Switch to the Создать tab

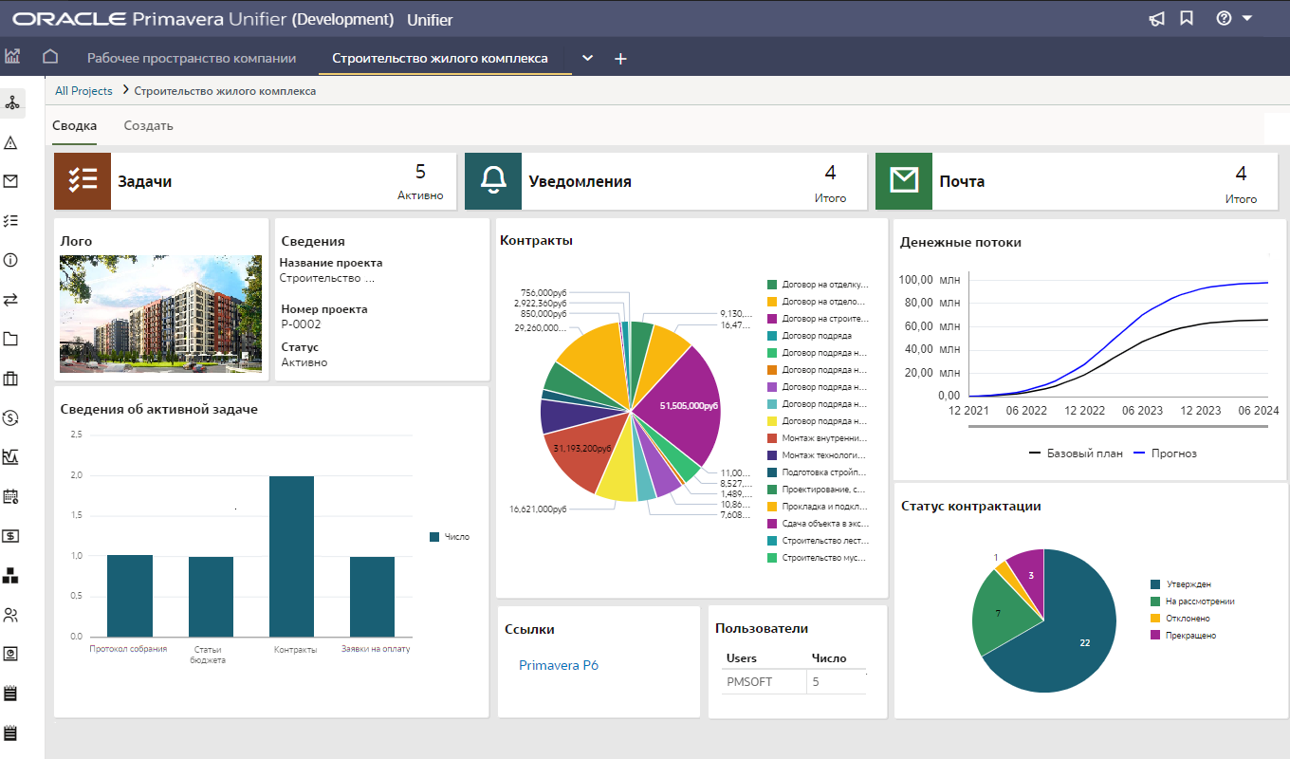point(148,125)
